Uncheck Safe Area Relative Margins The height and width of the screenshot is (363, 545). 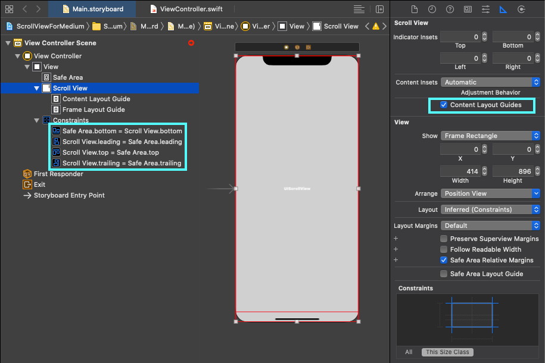pyautogui.click(x=444, y=260)
